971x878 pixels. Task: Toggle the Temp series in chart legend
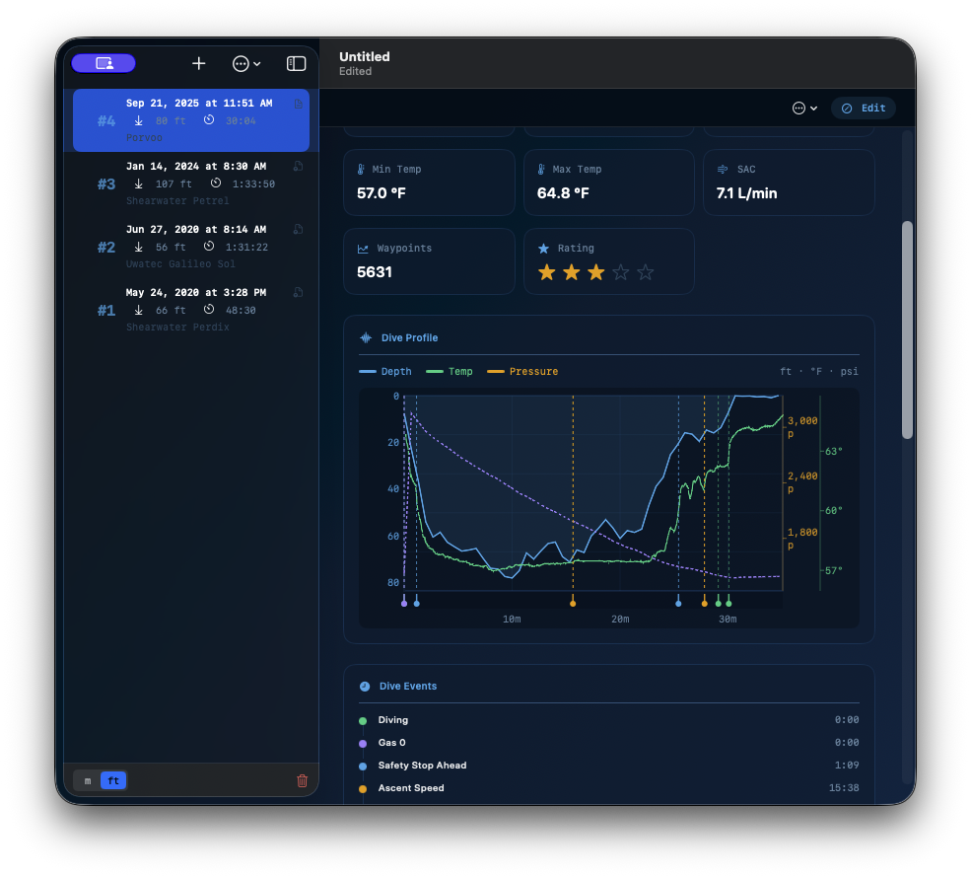[x=450, y=372]
